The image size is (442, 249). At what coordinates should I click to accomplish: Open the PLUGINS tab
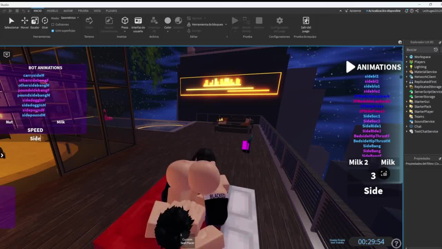[x=111, y=11]
